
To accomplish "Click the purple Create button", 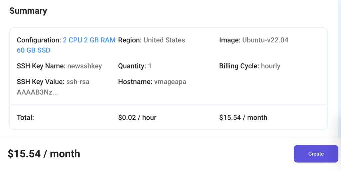I will [x=316, y=154].
